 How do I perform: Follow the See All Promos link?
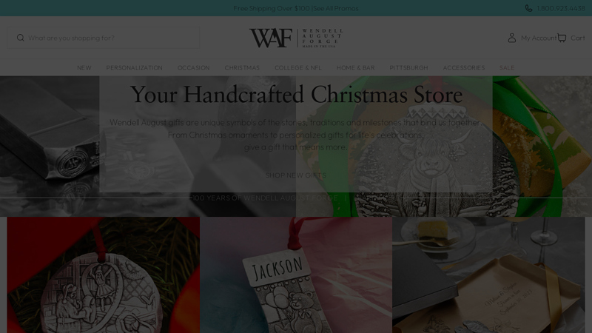(x=336, y=8)
